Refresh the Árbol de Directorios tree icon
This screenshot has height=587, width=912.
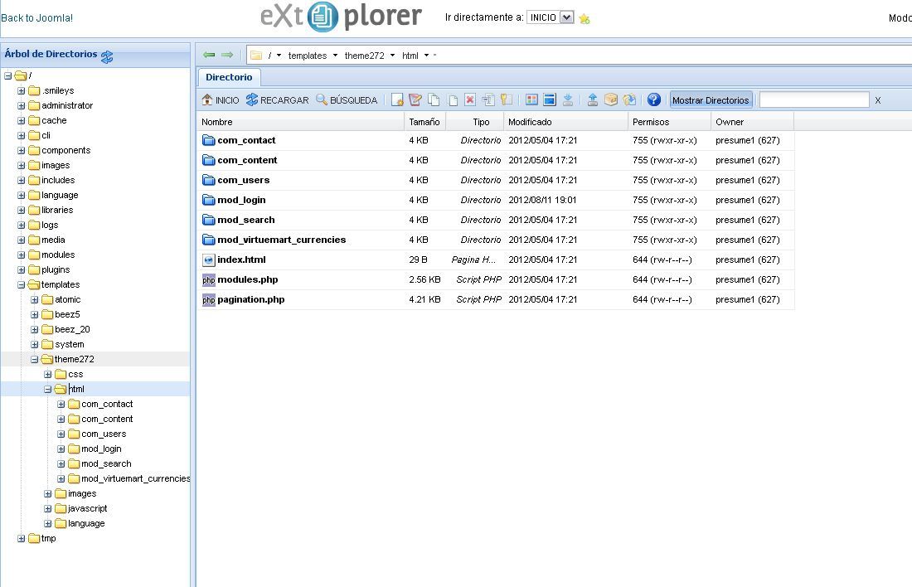(x=107, y=56)
